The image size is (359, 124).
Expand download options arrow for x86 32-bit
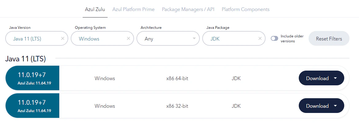335,106
